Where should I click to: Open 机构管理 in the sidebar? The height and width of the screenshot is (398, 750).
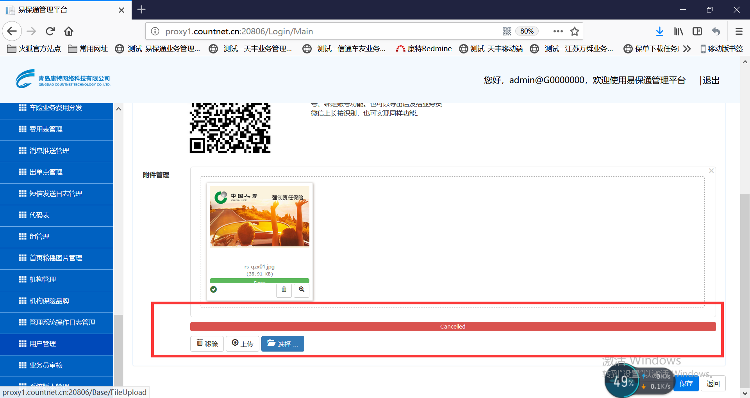pyautogui.click(x=57, y=280)
